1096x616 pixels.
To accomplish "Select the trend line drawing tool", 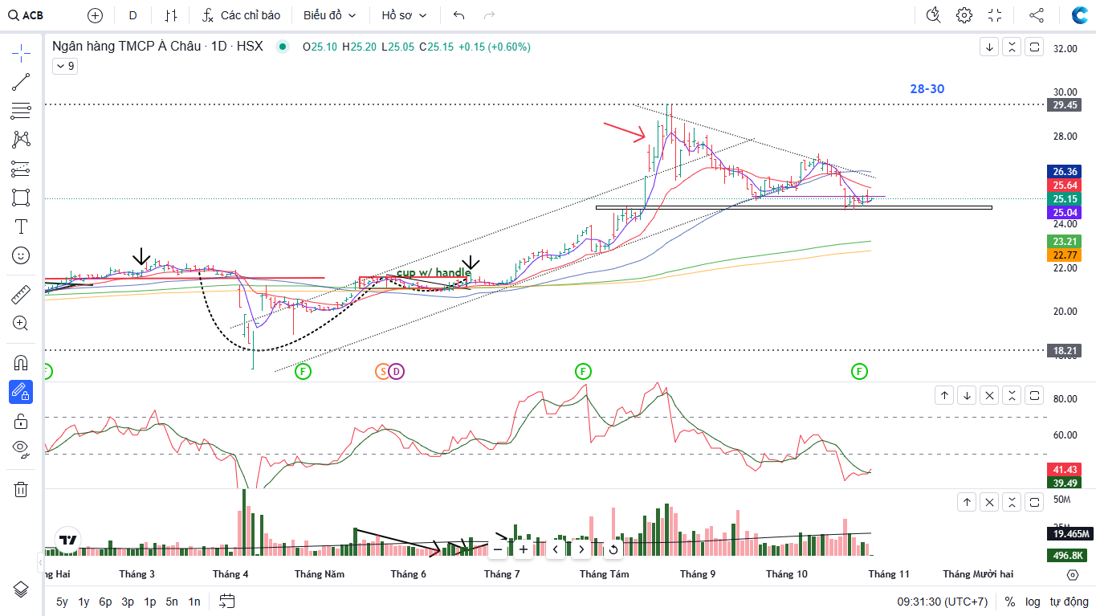I will coord(21,82).
